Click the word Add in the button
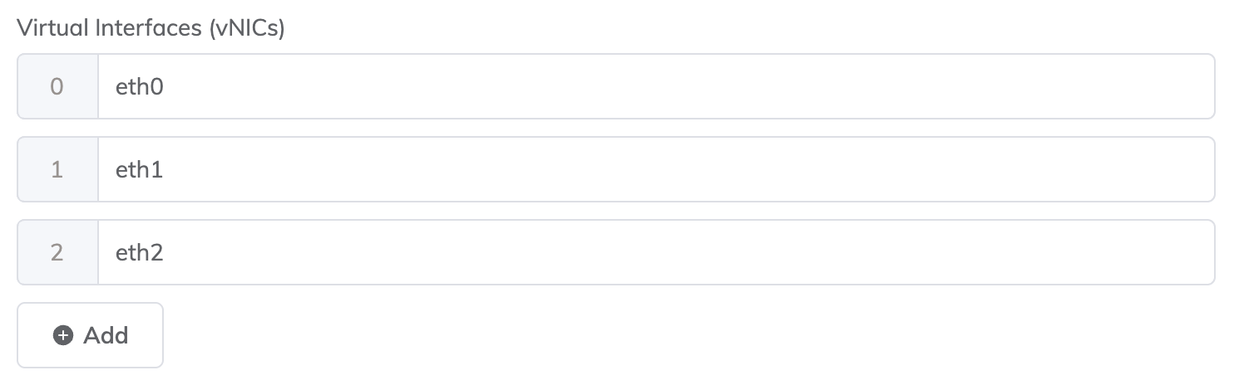Viewport: 1239px width, 380px height. point(106,335)
